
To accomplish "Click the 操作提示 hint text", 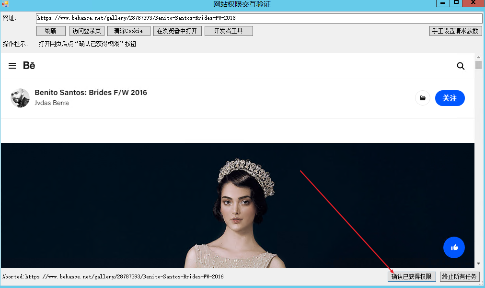I will 87,44.
